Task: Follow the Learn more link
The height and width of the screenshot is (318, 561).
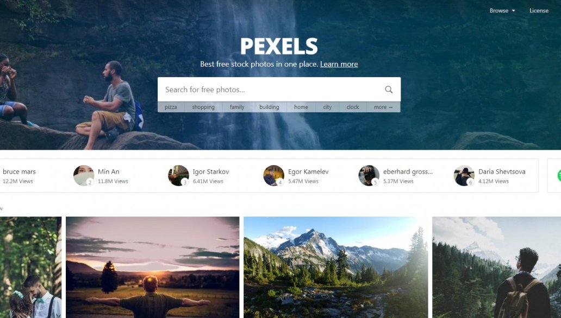Action: coord(339,65)
